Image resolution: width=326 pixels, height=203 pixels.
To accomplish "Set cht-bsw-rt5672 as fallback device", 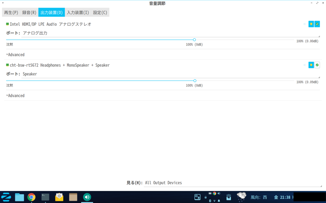I will (x=317, y=65).
